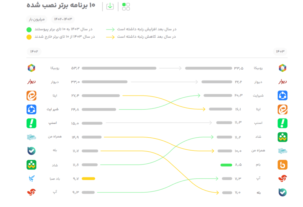The width and height of the screenshot is (303, 207).
Task: Click the SHAREit icon in the 1403 column
Action: 283,96
